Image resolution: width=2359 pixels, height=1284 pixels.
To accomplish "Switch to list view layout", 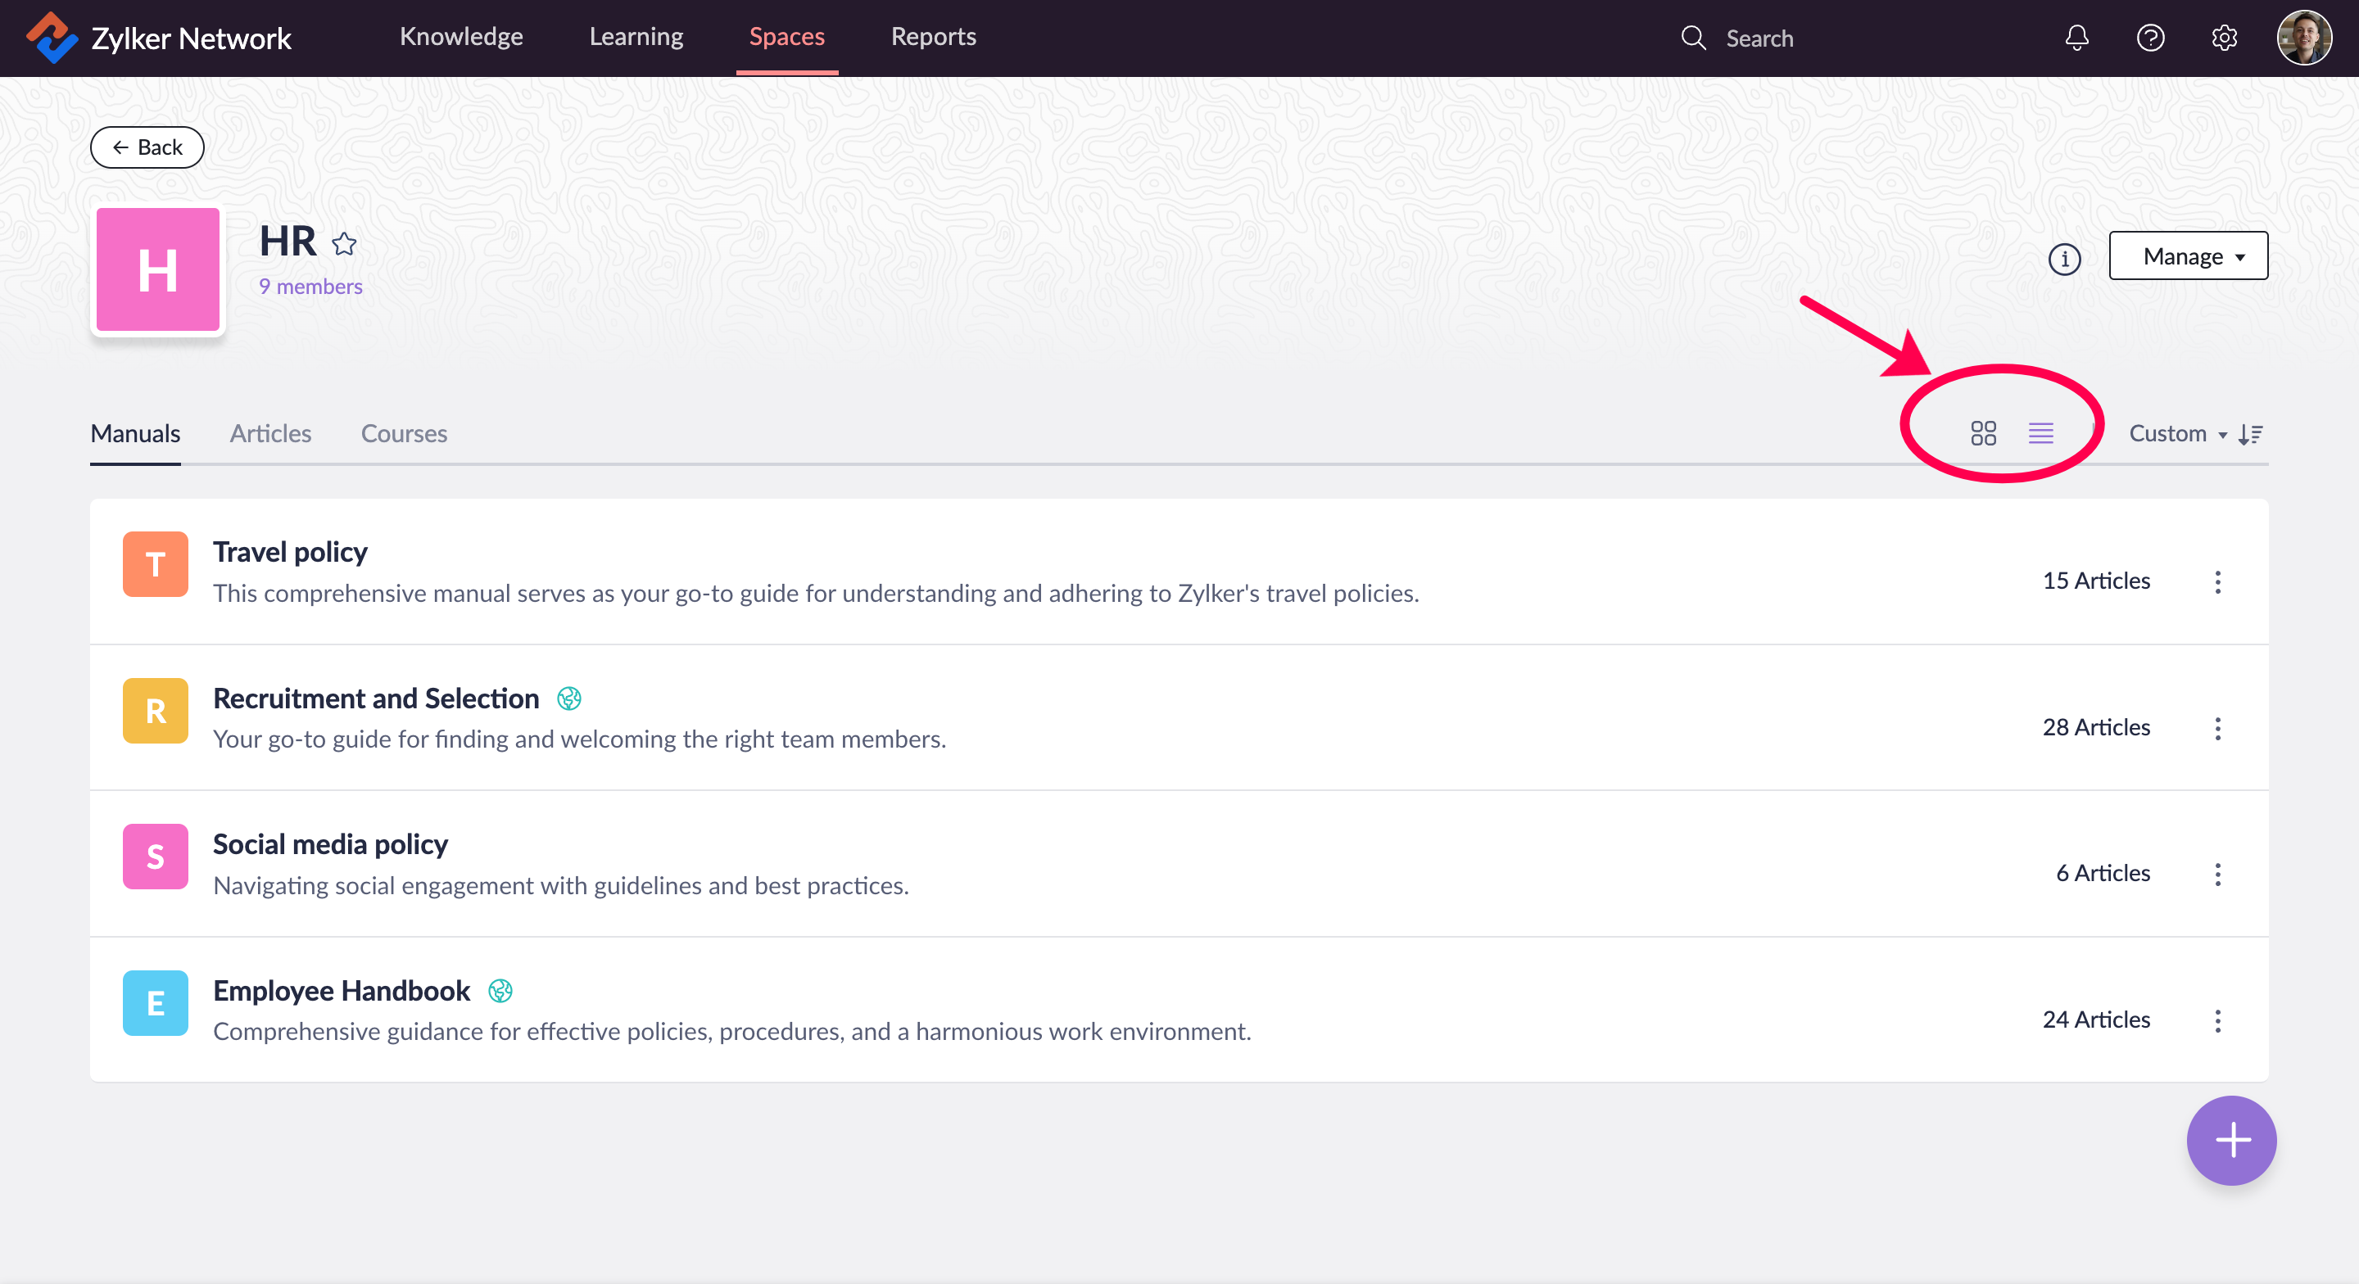I will coord(2040,433).
